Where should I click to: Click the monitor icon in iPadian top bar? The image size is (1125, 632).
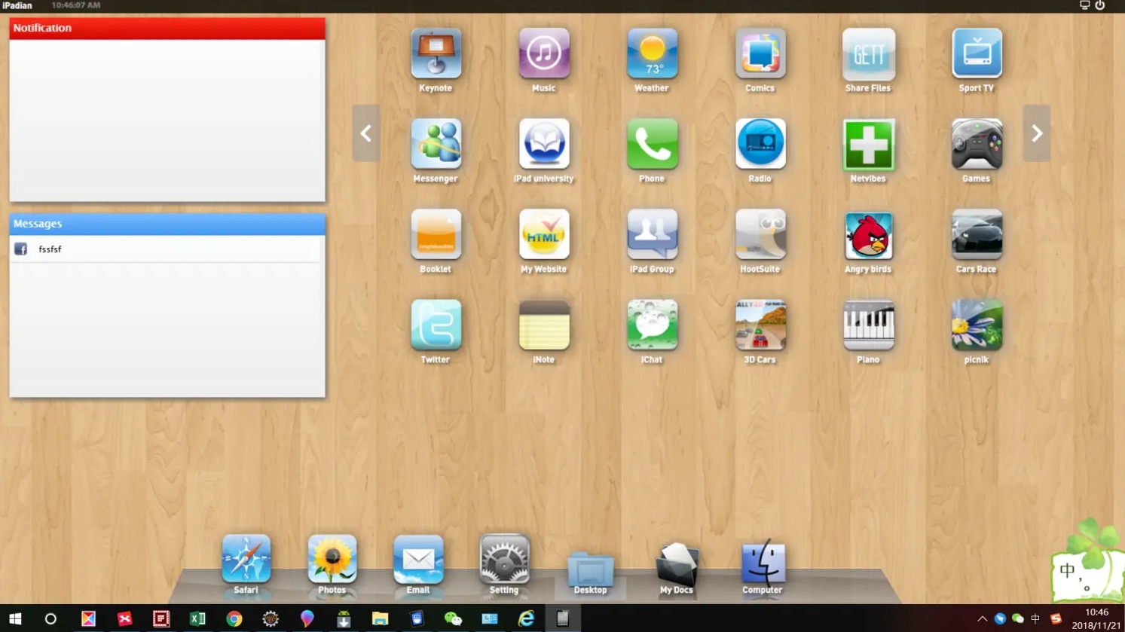[1084, 5]
